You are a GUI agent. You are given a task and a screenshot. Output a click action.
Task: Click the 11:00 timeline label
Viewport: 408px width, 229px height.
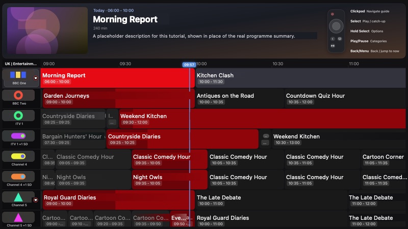(x=354, y=64)
